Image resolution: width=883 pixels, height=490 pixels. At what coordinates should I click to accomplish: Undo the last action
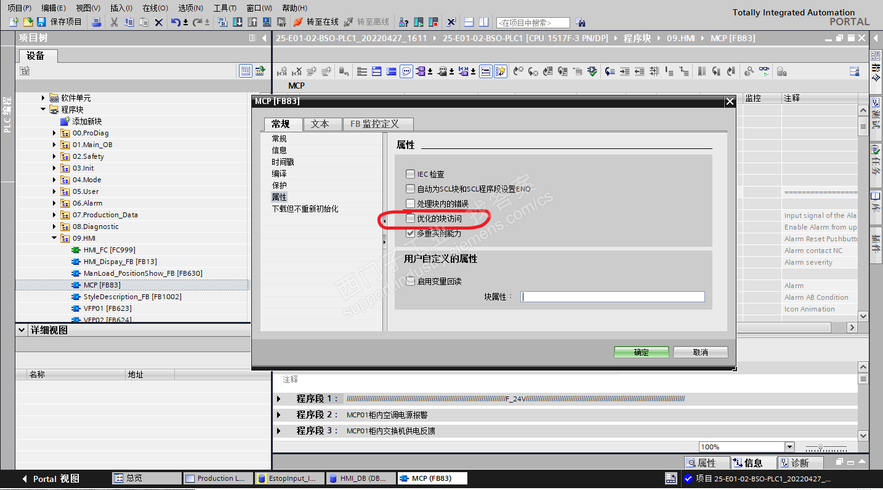click(x=176, y=22)
